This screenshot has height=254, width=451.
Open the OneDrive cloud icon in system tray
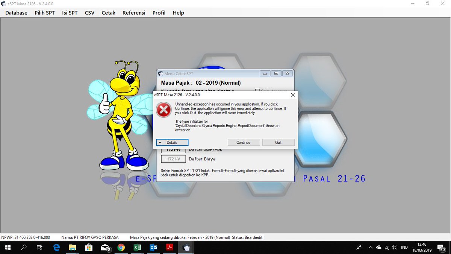click(378, 248)
